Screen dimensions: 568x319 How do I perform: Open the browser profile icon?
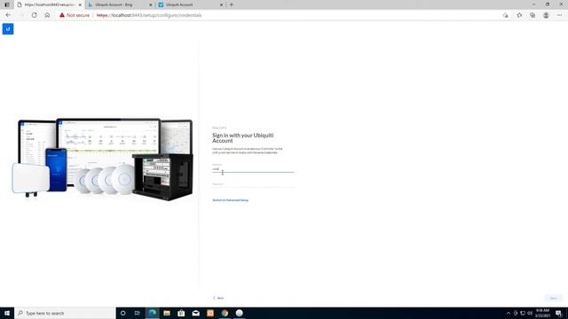(546, 15)
